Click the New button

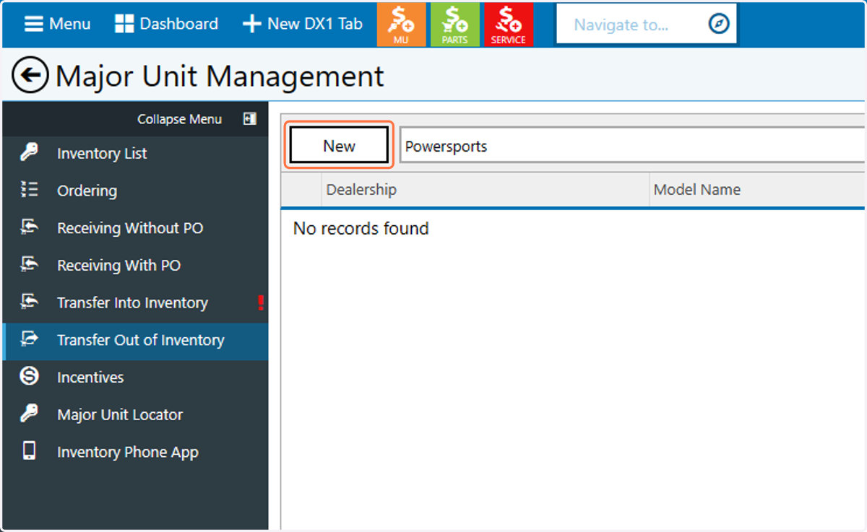pos(339,146)
